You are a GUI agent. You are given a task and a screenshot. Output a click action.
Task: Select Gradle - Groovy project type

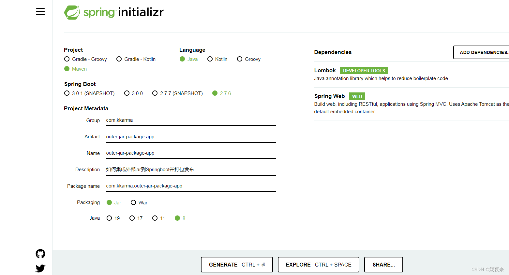click(x=85, y=59)
